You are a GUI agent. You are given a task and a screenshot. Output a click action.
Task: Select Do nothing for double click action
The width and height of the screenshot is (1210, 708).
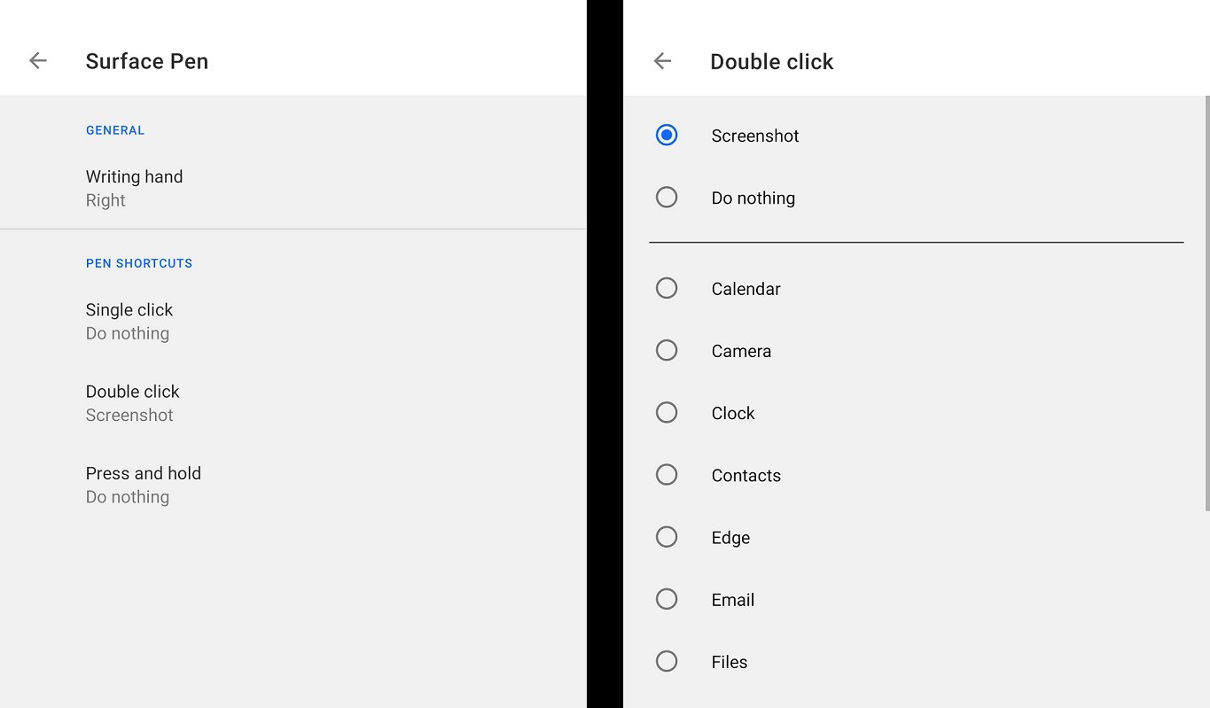[667, 197]
